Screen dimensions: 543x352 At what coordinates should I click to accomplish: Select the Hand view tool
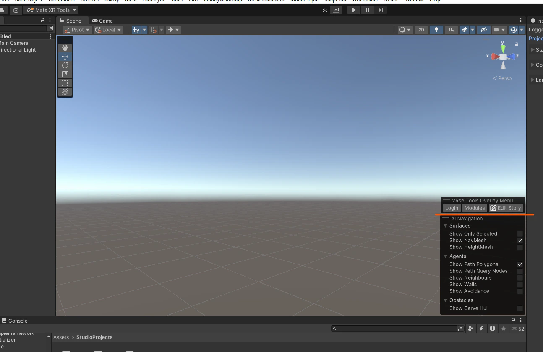[65, 47]
